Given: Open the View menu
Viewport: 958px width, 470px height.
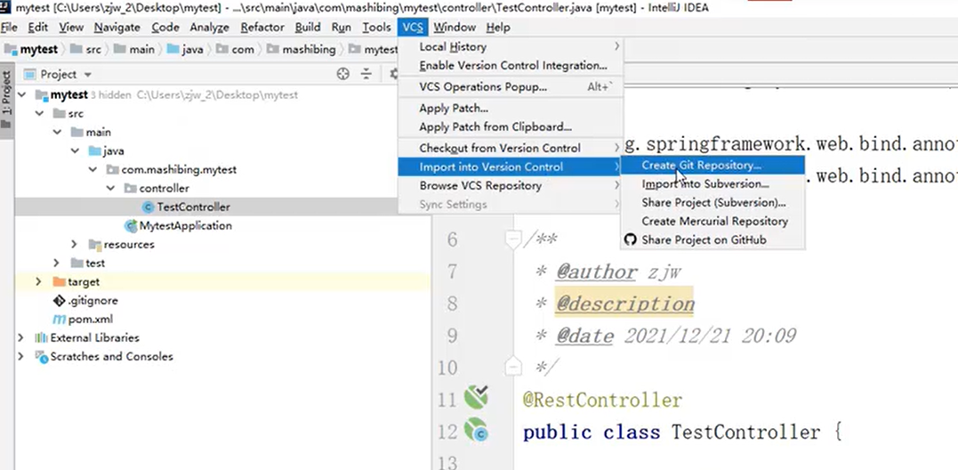Looking at the screenshot, I should point(71,27).
